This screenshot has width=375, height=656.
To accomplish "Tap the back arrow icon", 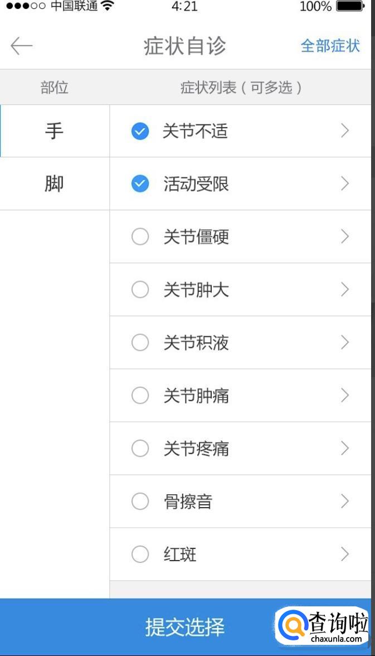I will click(22, 46).
